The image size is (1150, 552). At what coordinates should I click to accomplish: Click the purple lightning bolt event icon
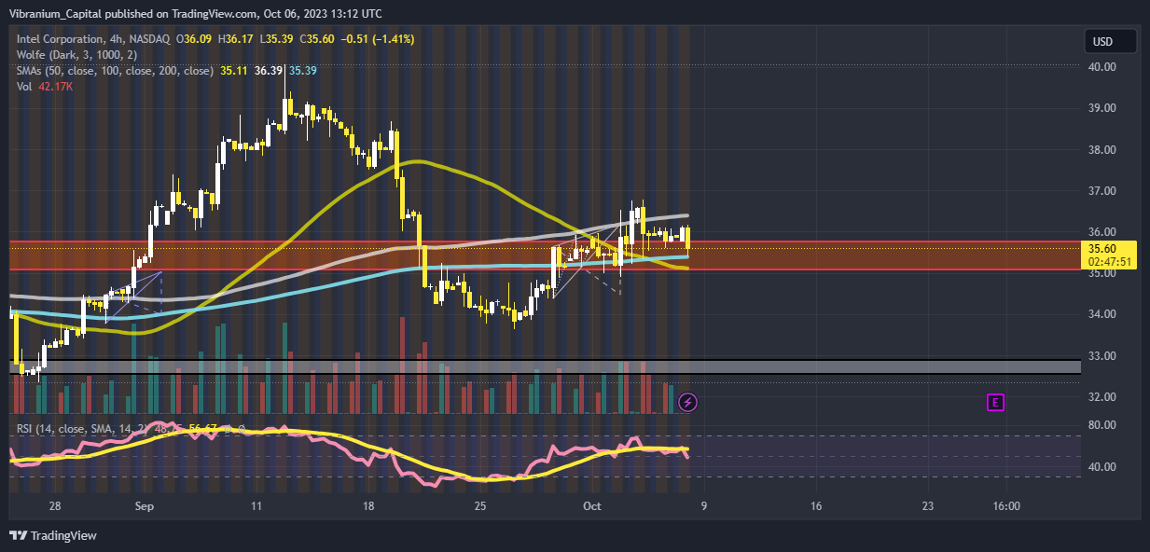(x=687, y=402)
